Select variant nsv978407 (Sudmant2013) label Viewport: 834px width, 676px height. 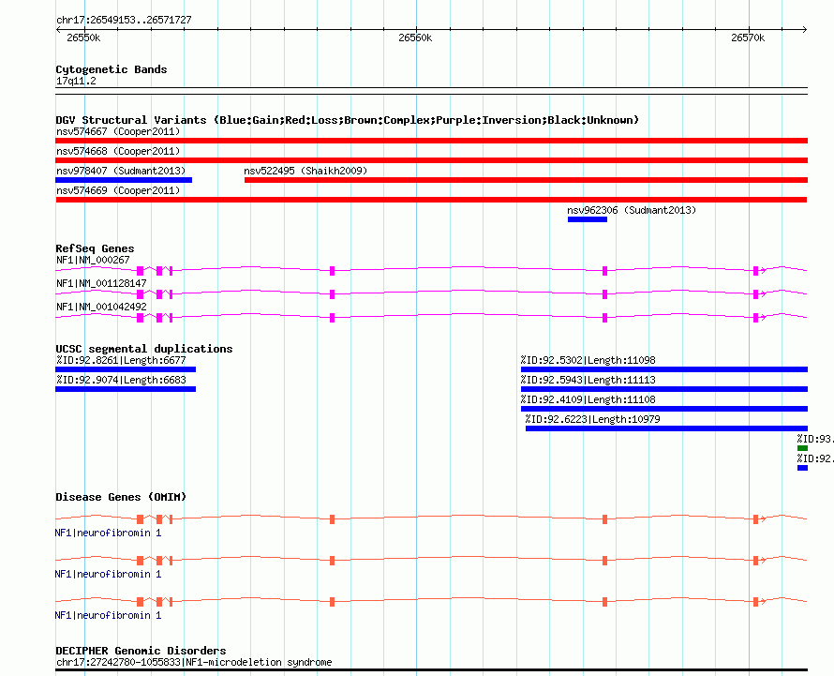click(x=121, y=171)
